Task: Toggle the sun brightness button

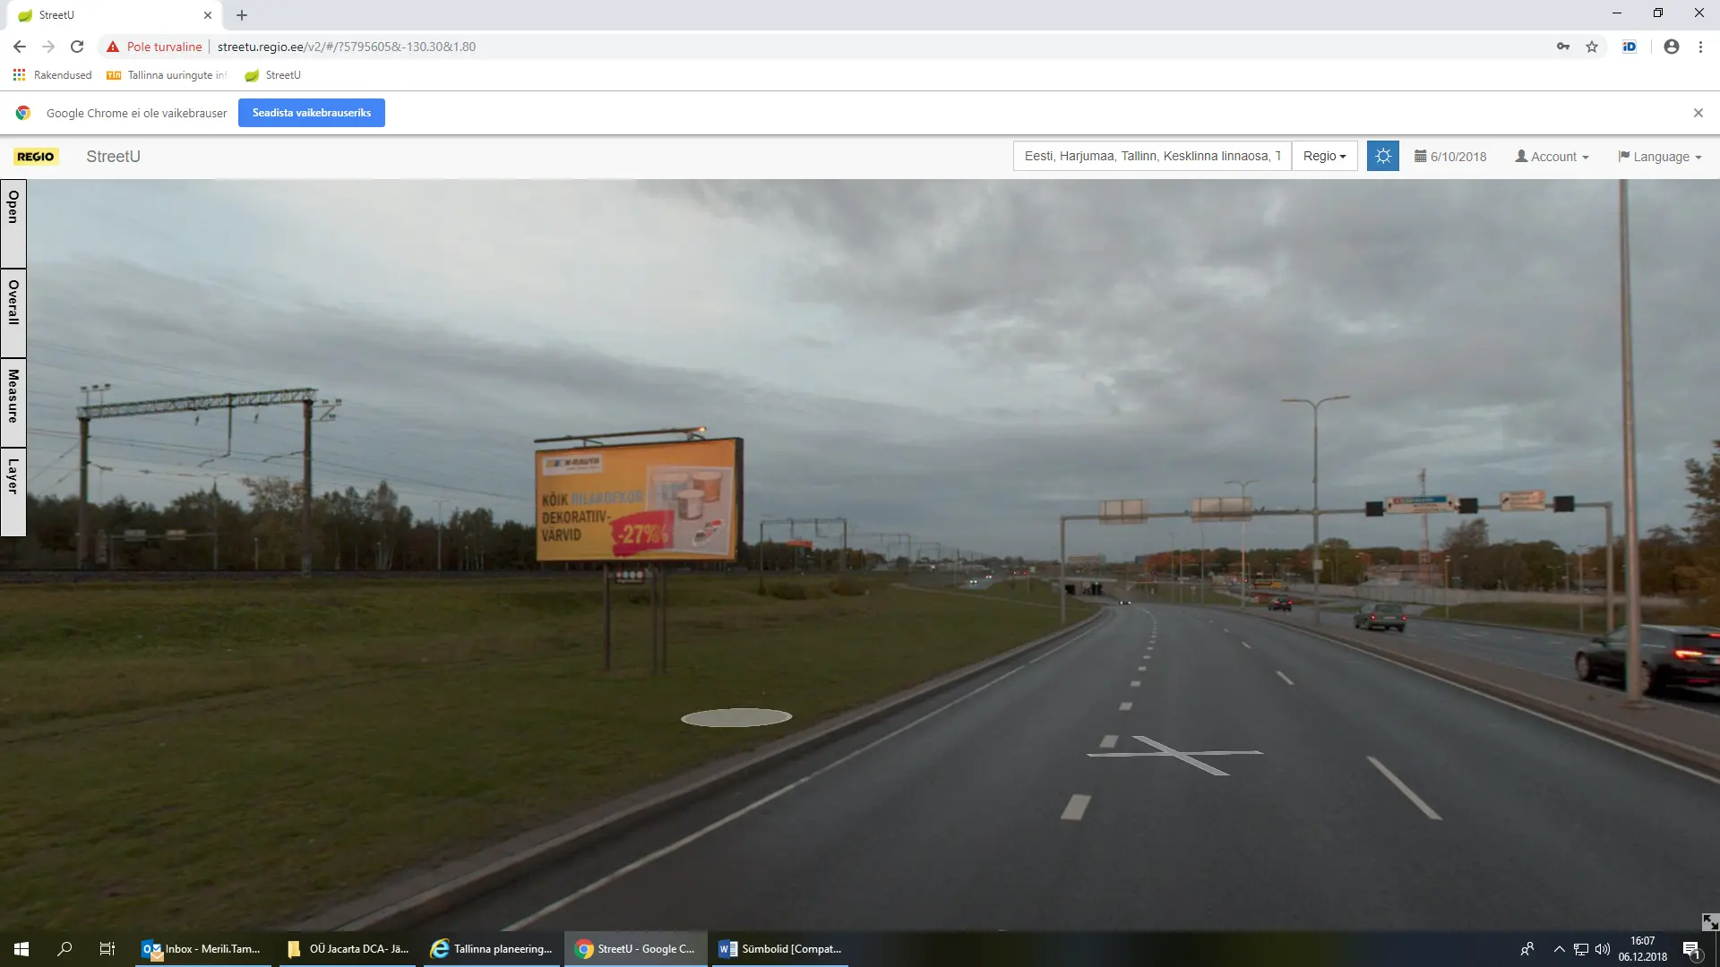Action: pyautogui.click(x=1382, y=156)
